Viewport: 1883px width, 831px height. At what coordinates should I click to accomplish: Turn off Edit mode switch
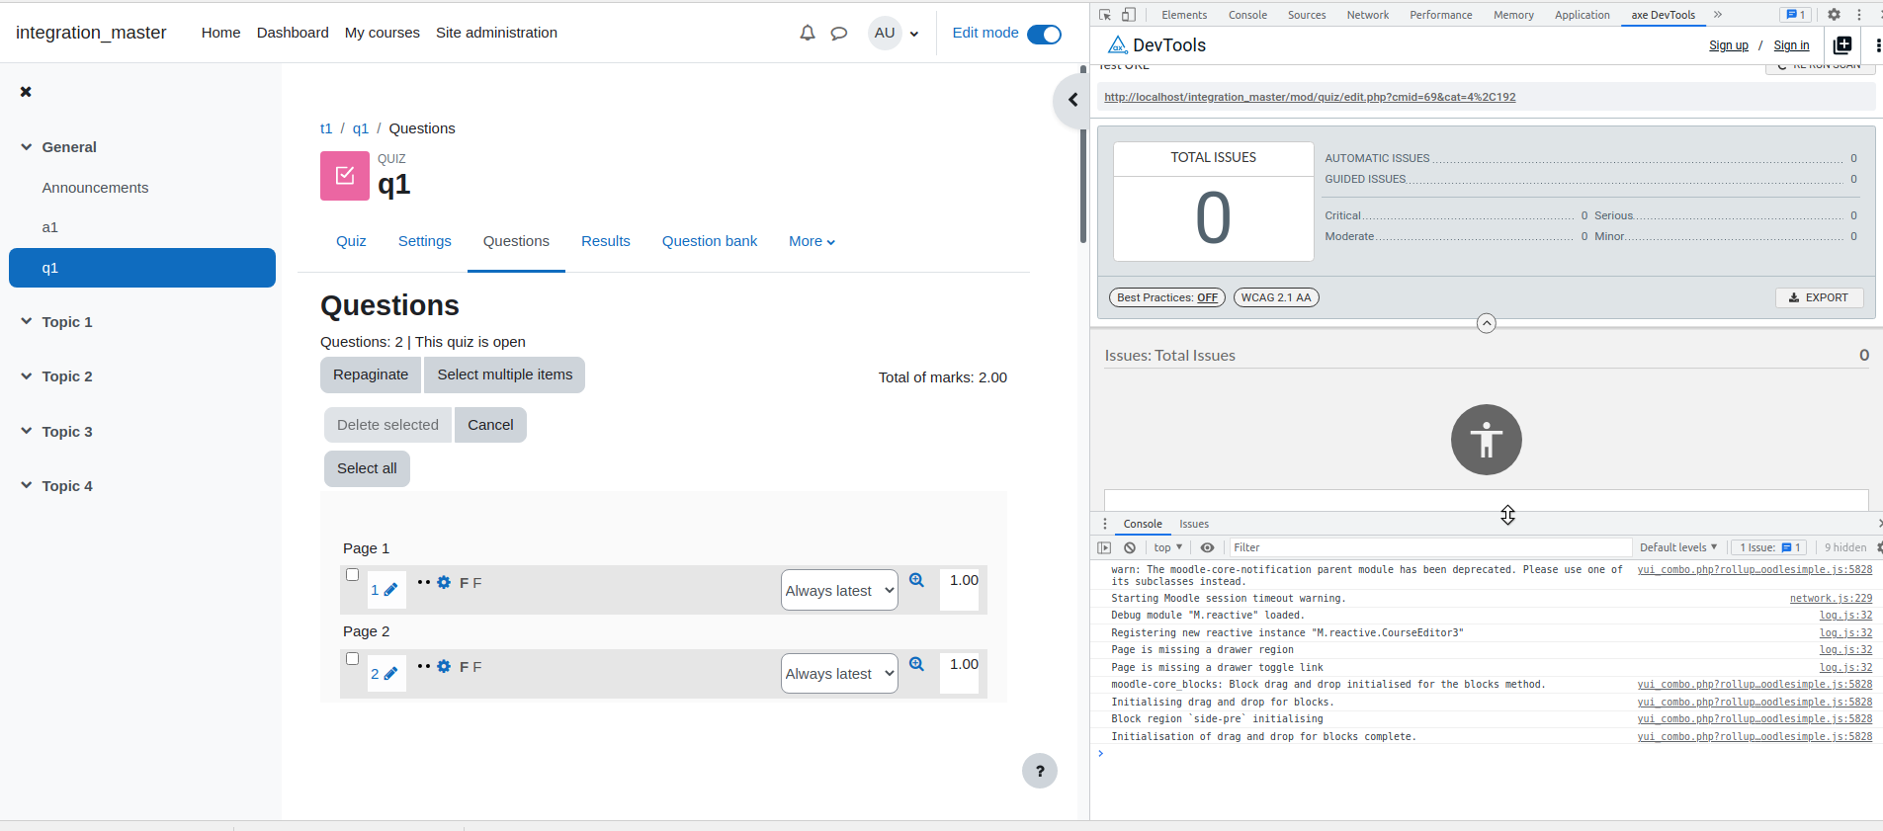tap(1044, 35)
